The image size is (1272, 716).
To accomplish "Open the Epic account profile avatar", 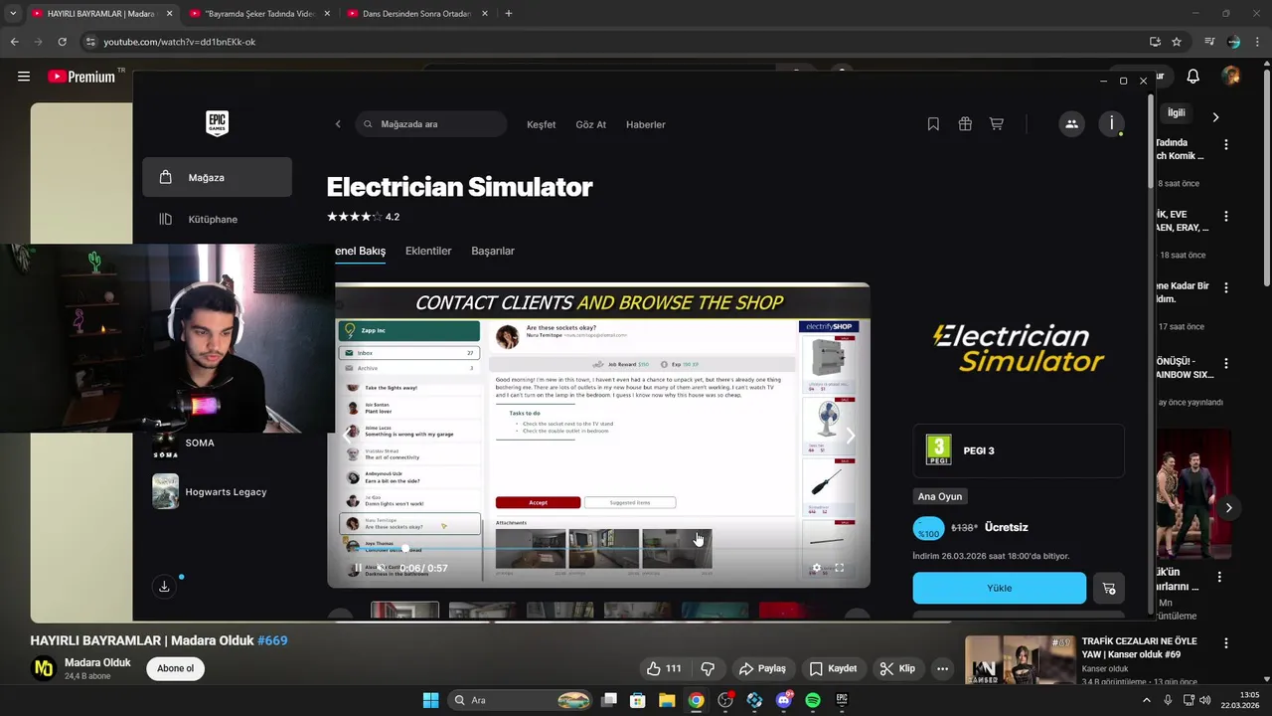I will (x=1112, y=124).
